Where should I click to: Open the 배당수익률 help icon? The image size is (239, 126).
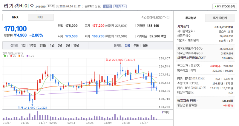193,93
